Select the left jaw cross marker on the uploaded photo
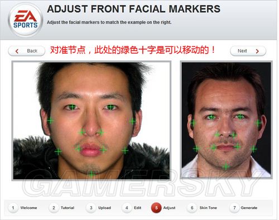The height and width of the screenshot is (220, 279). (58, 151)
